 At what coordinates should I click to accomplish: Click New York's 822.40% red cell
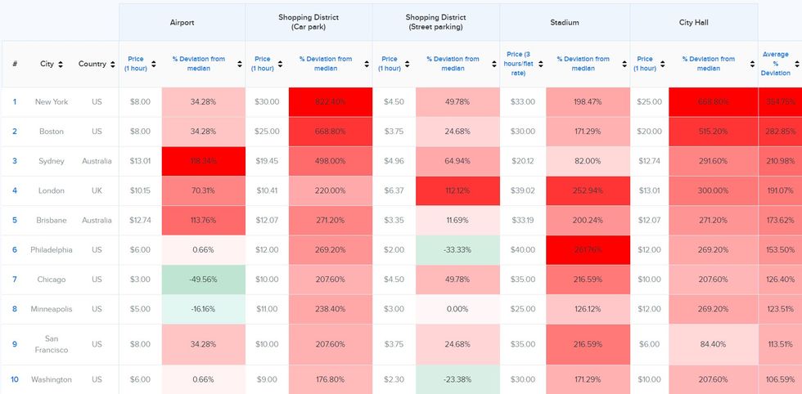click(329, 102)
